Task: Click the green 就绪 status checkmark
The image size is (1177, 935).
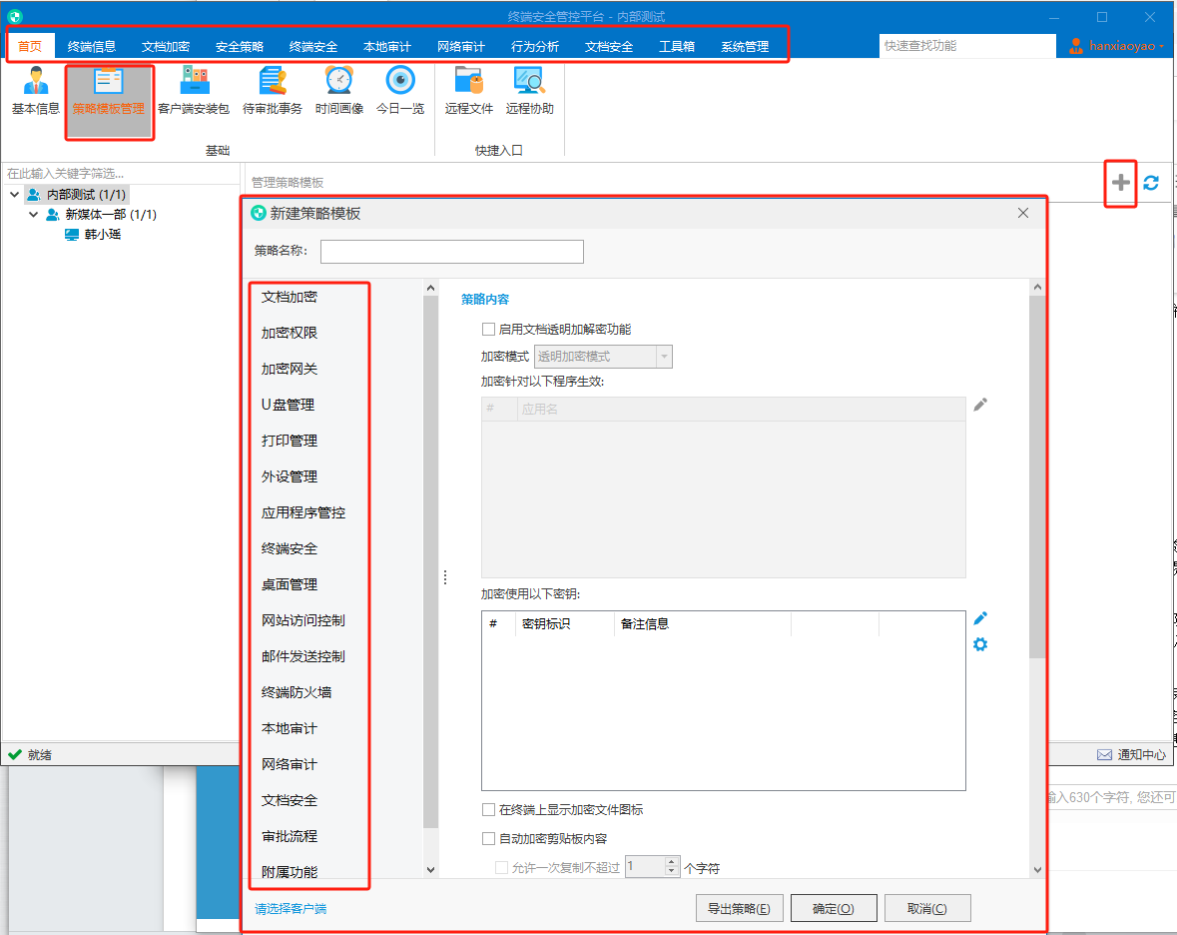Action: [14, 754]
